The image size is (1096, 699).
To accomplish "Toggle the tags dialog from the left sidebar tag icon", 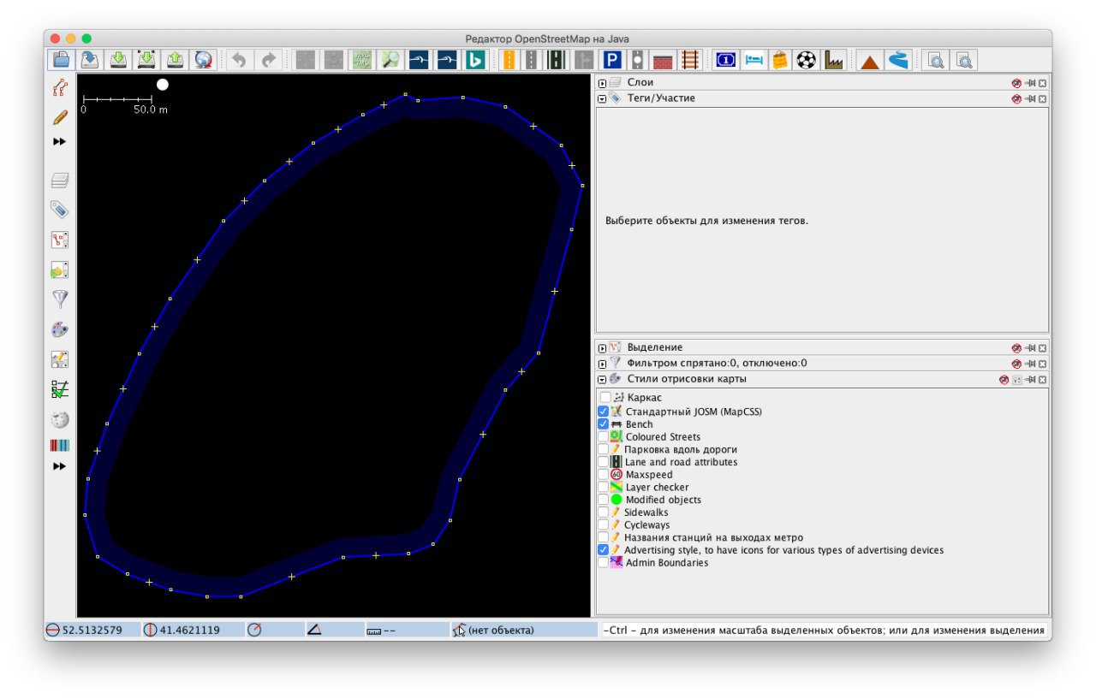I will tap(60, 210).
